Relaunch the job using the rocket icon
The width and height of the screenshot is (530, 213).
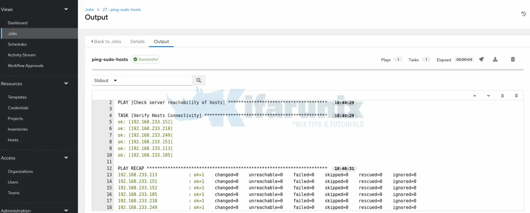pos(481,59)
